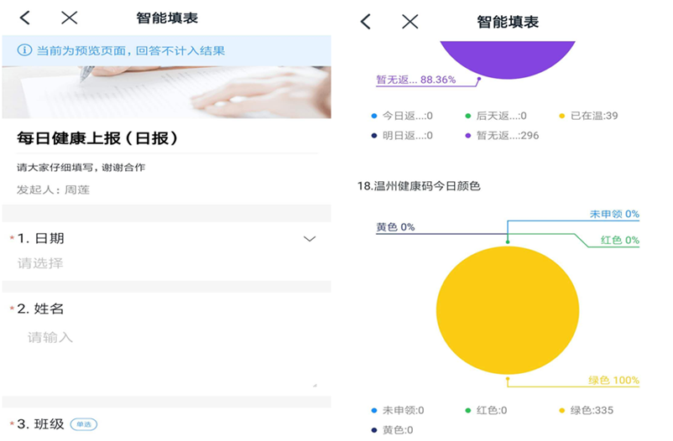The width and height of the screenshot is (673, 441).
Task: Tap the back arrow in right panel
Action: [x=366, y=22]
